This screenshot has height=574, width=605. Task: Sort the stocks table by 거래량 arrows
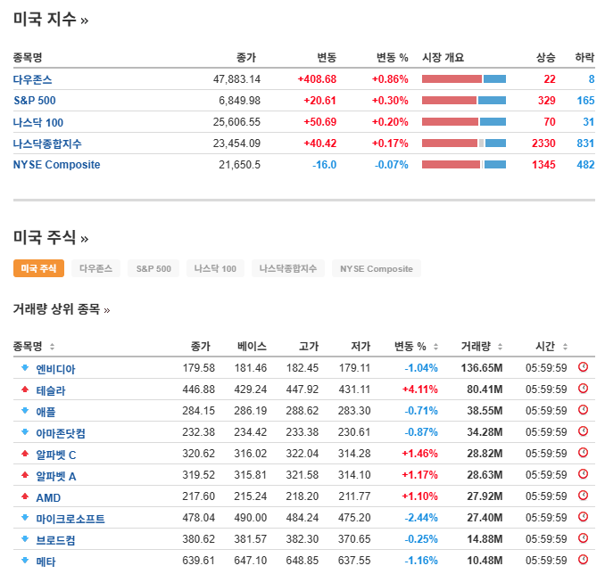tap(500, 347)
